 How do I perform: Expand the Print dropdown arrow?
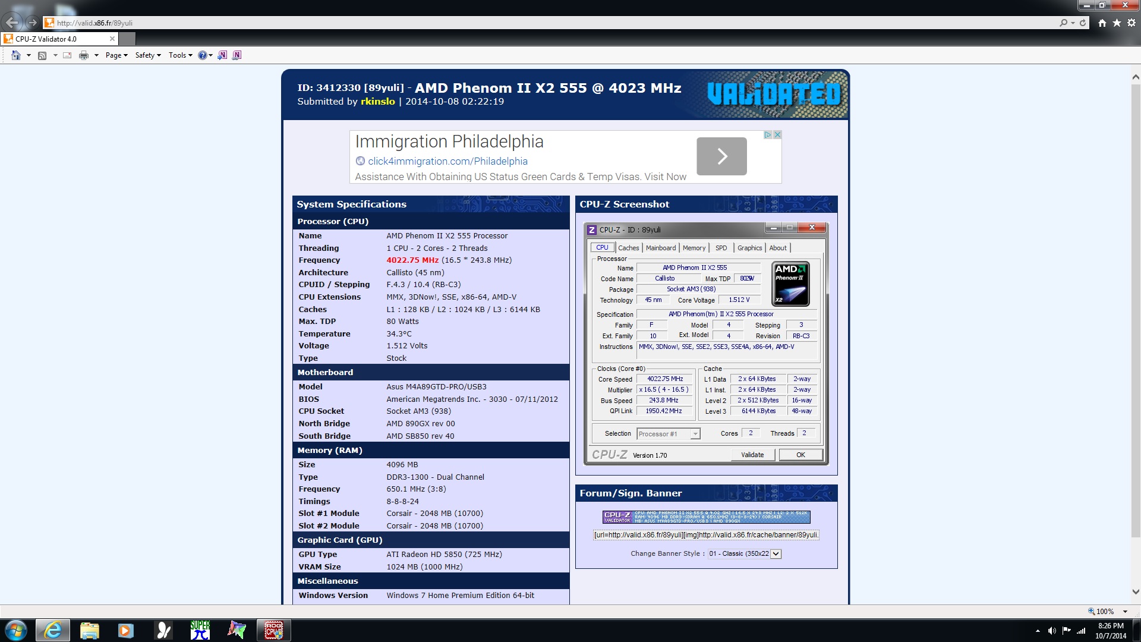pyautogui.click(x=96, y=55)
